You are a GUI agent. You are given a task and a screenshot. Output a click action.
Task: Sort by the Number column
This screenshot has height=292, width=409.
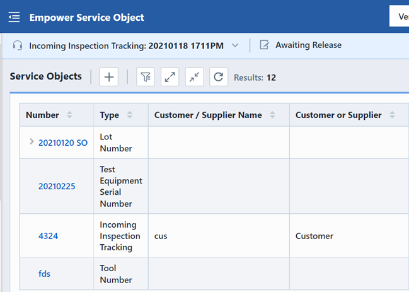[69, 115]
